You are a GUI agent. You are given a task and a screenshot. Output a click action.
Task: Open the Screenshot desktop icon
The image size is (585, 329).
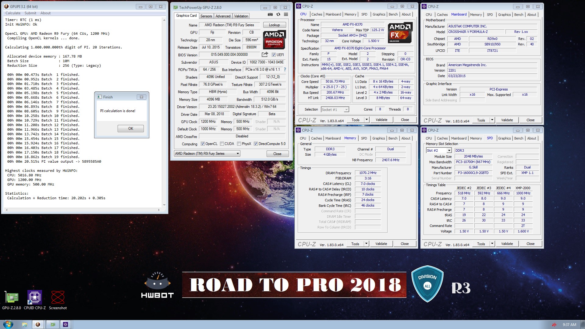click(x=58, y=300)
